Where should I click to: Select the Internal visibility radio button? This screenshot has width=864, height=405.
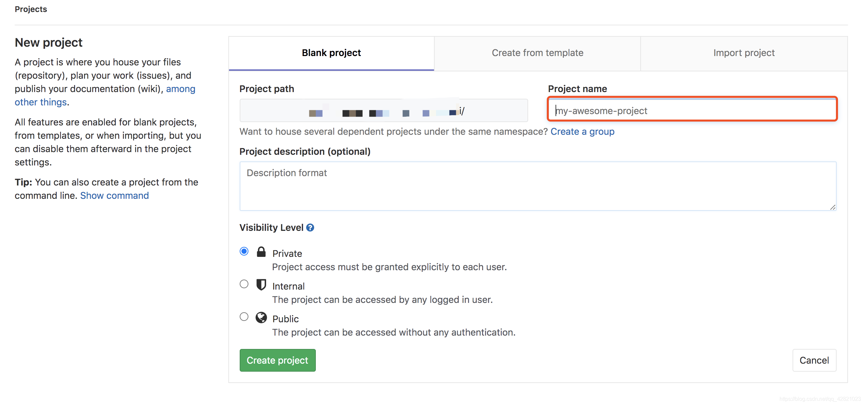(x=244, y=284)
